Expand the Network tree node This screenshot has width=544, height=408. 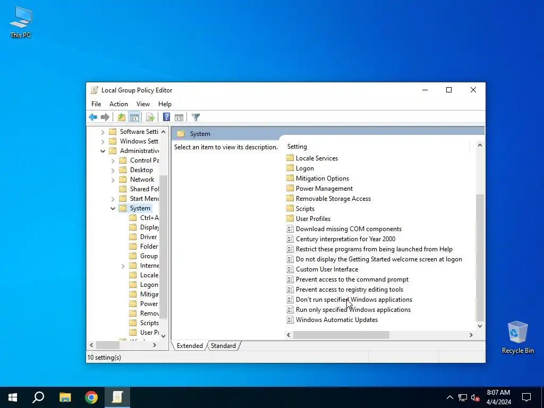click(x=113, y=180)
